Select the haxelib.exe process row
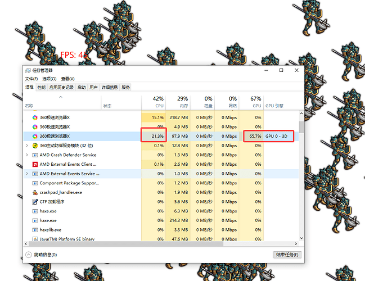 [161, 230]
